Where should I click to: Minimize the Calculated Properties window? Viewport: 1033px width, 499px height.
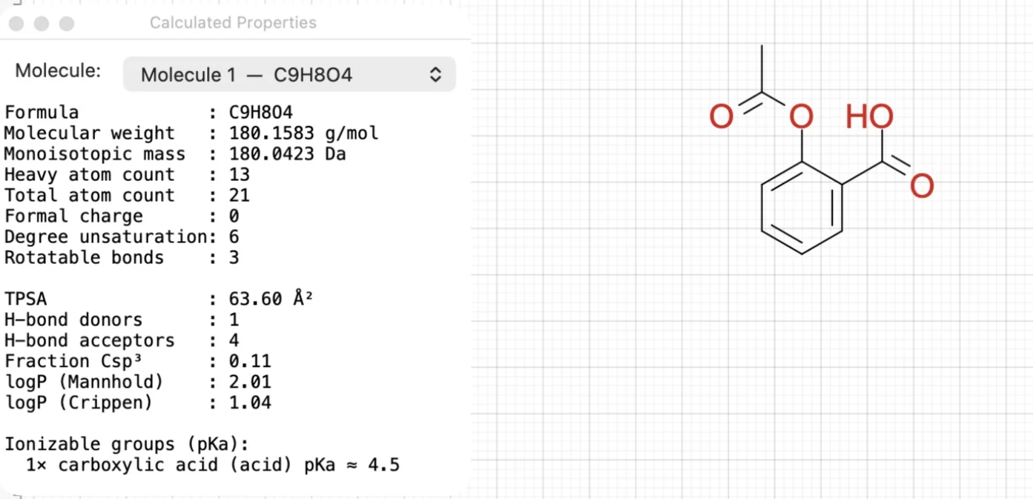[42, 24]
